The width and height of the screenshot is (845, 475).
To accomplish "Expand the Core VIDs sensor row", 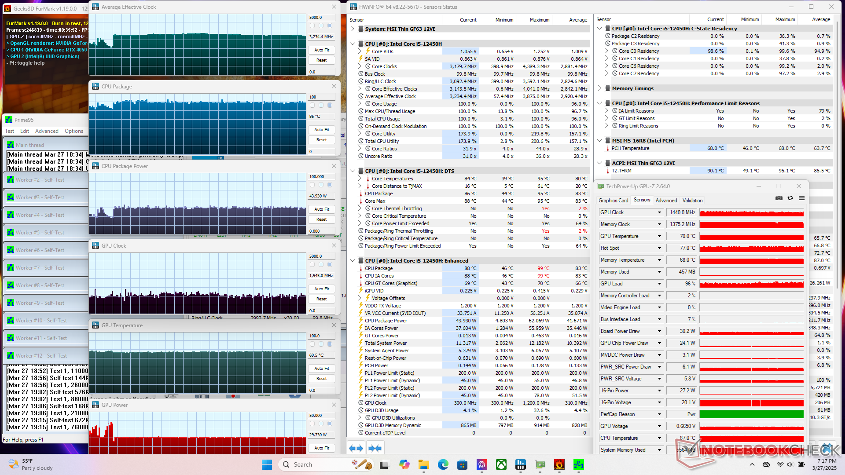I will click(360, 51).
